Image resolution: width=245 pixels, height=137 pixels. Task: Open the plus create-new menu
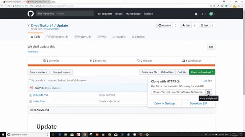(203, 14)
